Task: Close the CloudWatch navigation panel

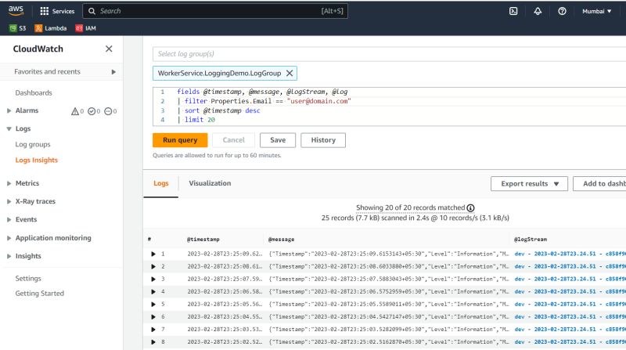Action: point(109,49)
